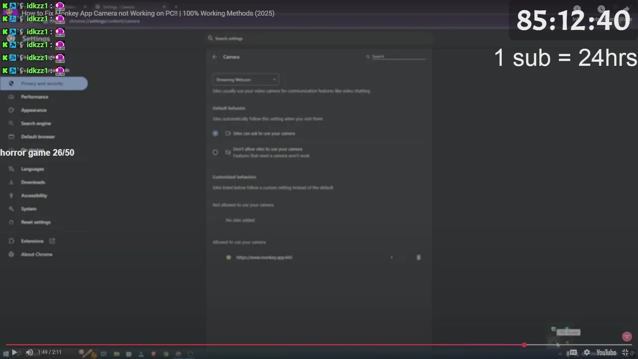Expand monkey.app site entry arrow
The image size is (638, 359).
(391, 258)
